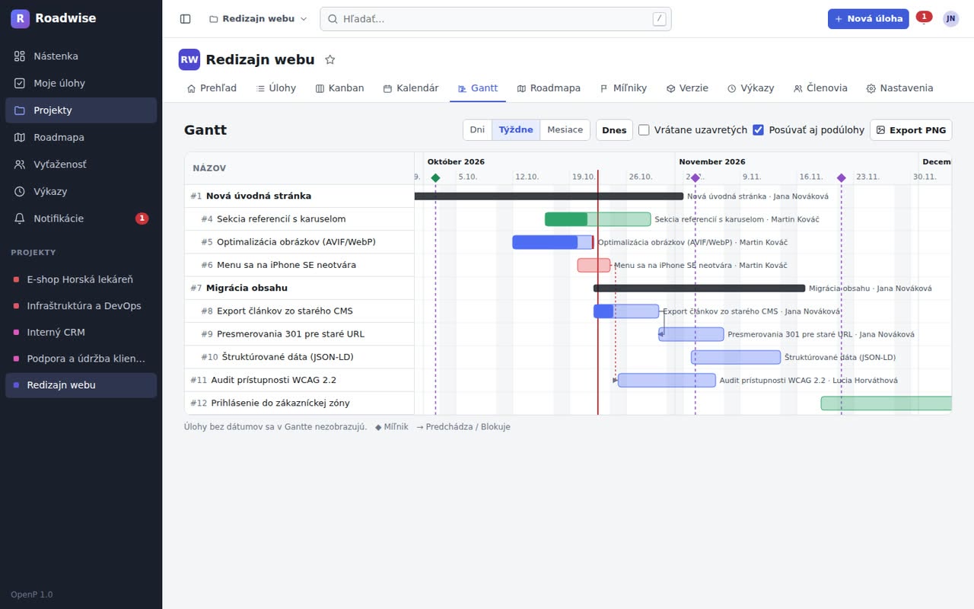Click purple milestone diamond near 2.11.

click(x=695, y=178)
